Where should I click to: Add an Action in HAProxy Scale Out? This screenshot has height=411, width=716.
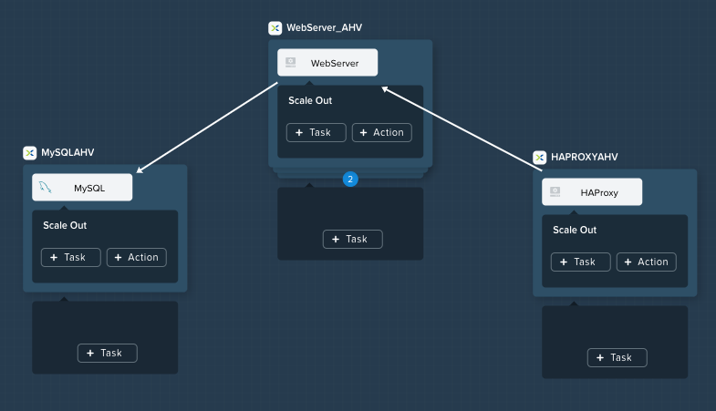(x=646, y=262)
